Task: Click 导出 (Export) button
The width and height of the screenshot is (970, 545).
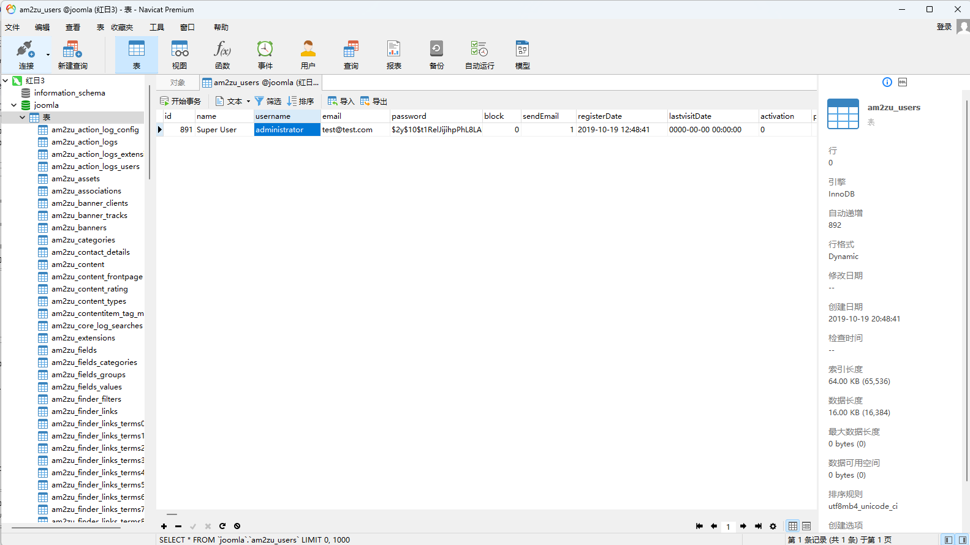Action: pyautogui.click(x=374, y=101)
